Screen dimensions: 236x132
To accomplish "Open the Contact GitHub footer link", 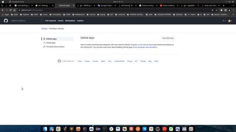I will click(119, 61).
